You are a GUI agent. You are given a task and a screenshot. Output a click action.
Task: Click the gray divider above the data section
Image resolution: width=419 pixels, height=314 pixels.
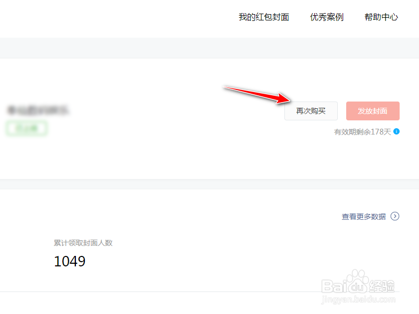coord(210,184)
